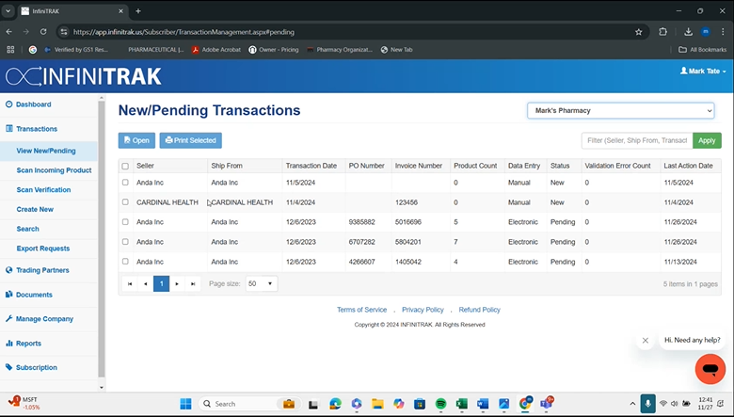Open Refund Policy link
The height and width of the screenshot is (417, 734).
(x=479, y=310)
